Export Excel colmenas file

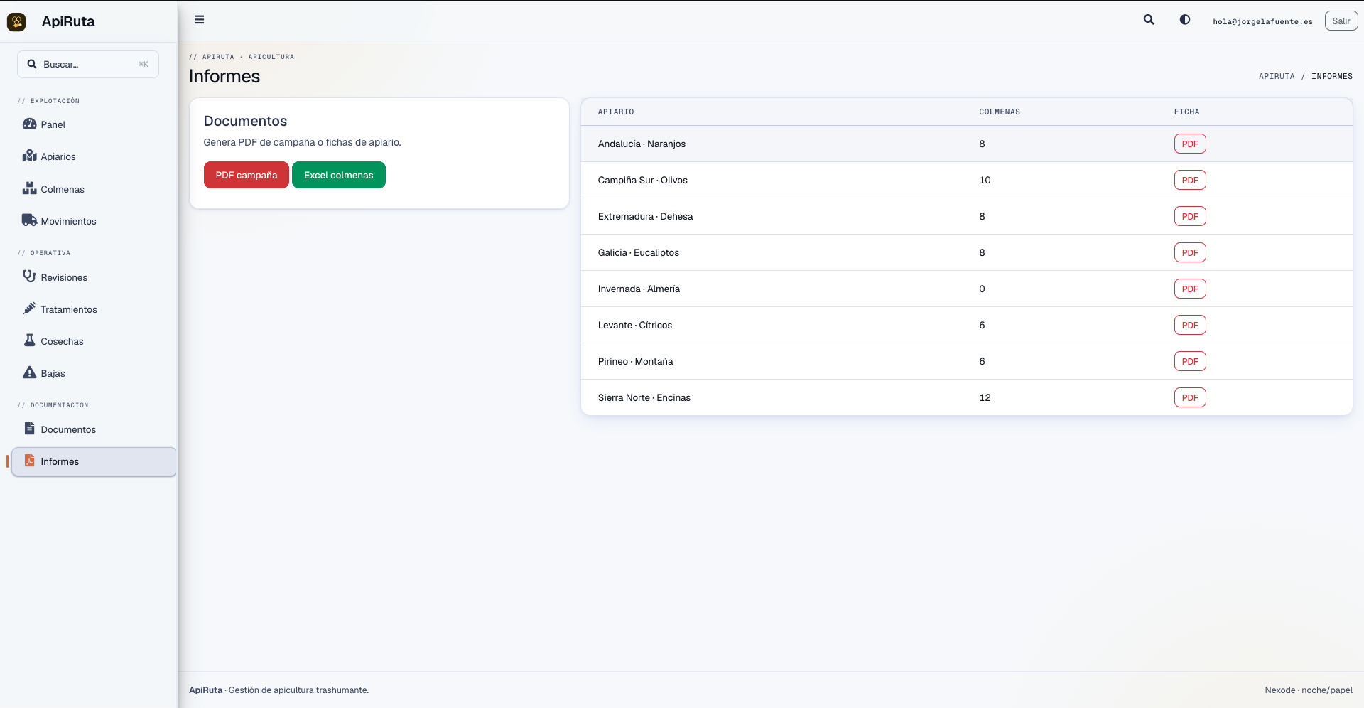coord(339,175)
